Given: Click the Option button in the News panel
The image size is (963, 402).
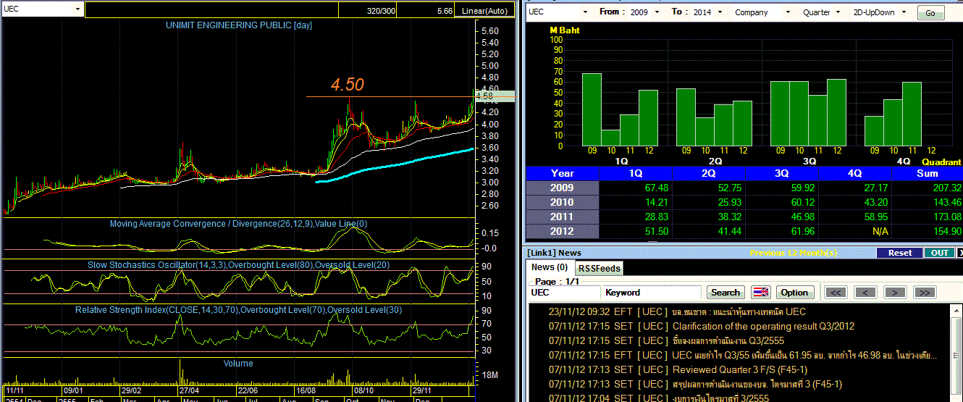Looking at the screenshot, I should point(794,293).
